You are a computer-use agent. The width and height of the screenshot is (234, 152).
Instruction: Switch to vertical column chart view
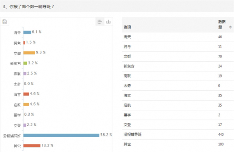(x=108, y=21)
